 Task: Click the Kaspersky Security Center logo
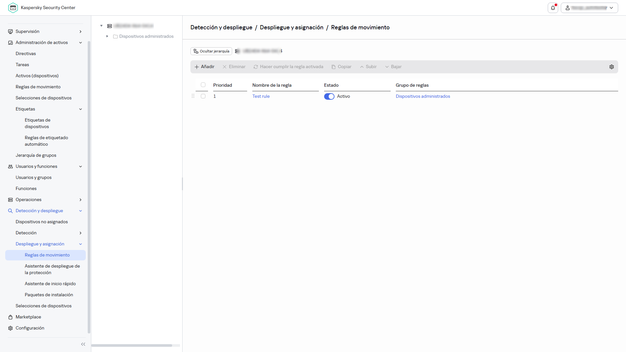(x=13, y=8)
